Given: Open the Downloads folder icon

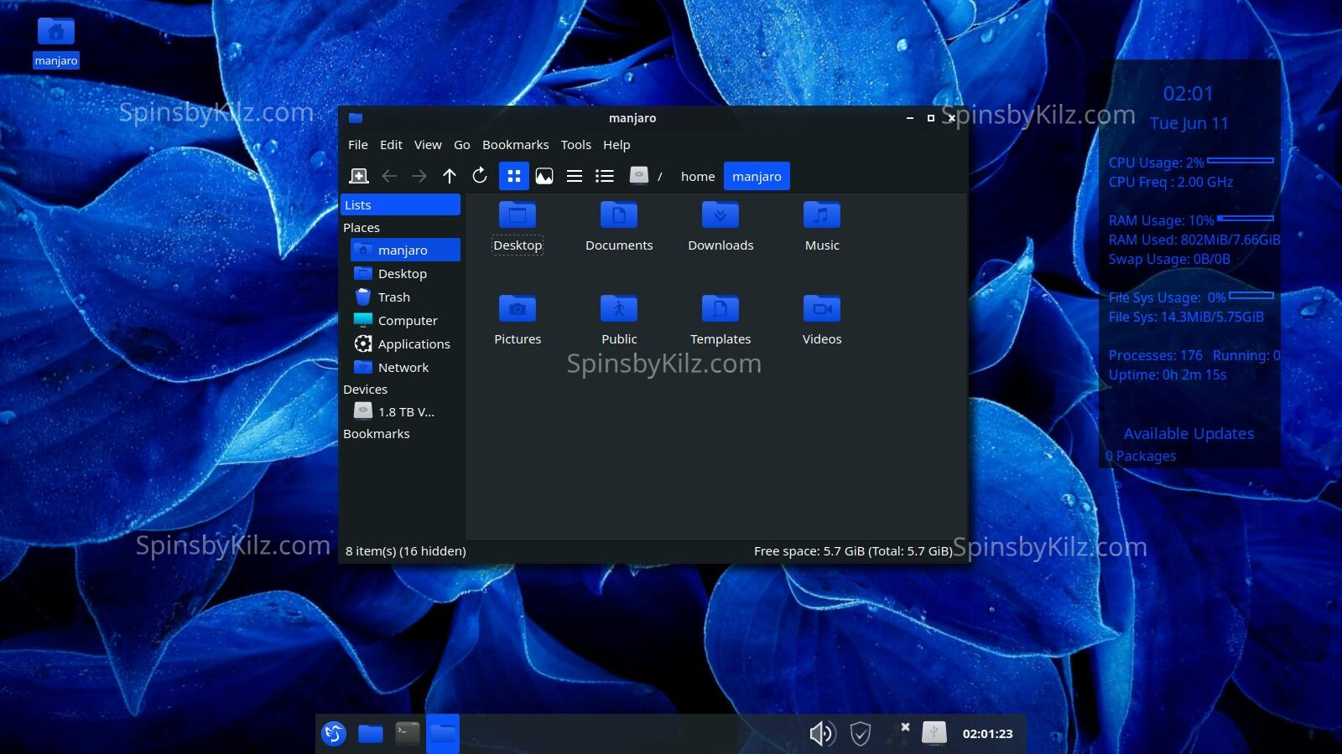Looking at the screenshot, I should [720, 216].
